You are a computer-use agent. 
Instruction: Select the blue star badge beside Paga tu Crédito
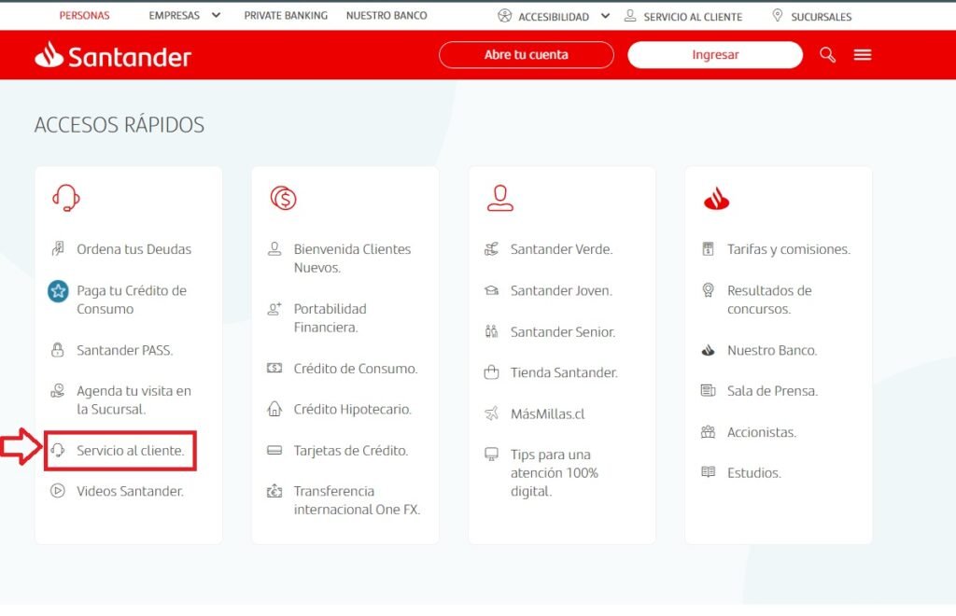(57, 290)
